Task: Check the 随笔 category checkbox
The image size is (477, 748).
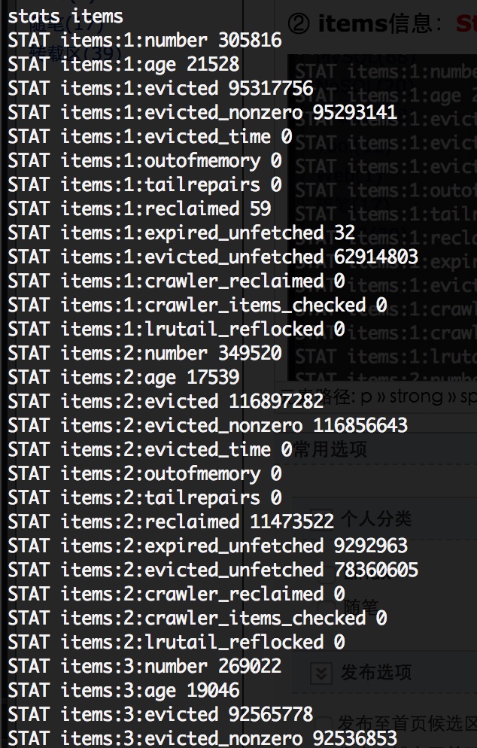Action: coord(328,607)
